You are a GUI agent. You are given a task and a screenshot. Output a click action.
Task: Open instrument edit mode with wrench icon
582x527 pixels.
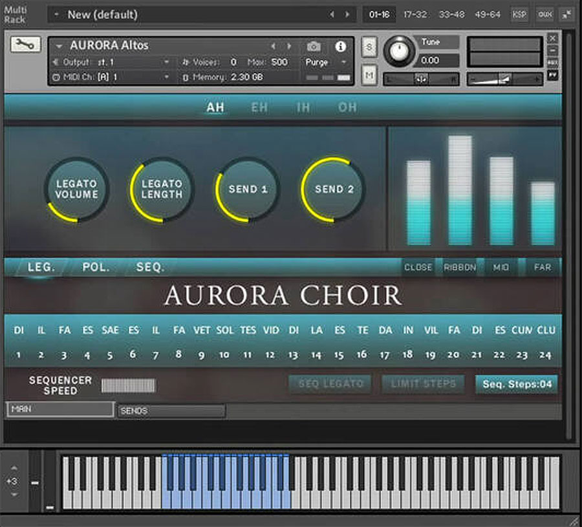25,45
